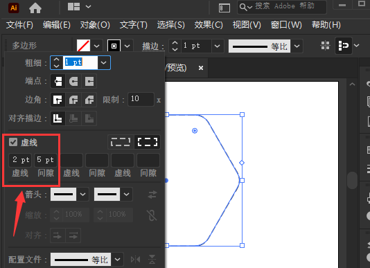
Task: Expand the stroke color dropdown
Action: pyautogui.click(x=127, y=46)
